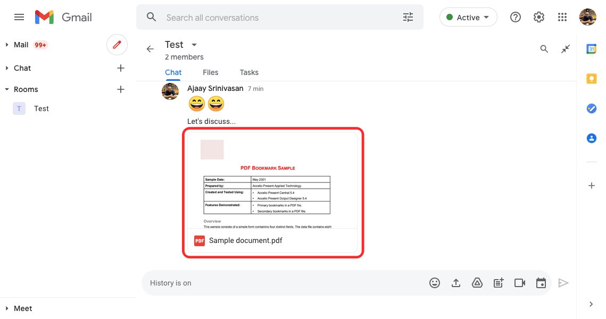
Task: Add a Google Drive file to message
Action: coord(477,283)
